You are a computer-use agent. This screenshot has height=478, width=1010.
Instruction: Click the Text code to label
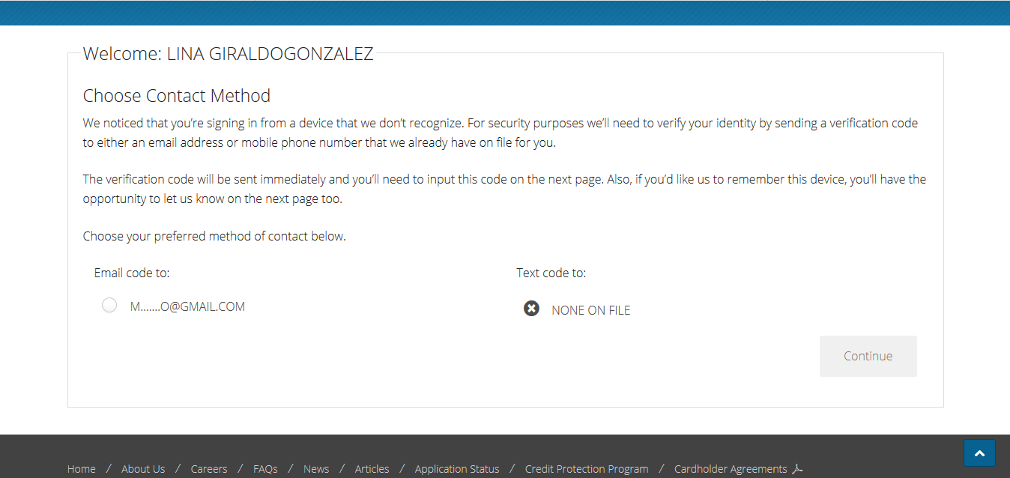[551, 273]
